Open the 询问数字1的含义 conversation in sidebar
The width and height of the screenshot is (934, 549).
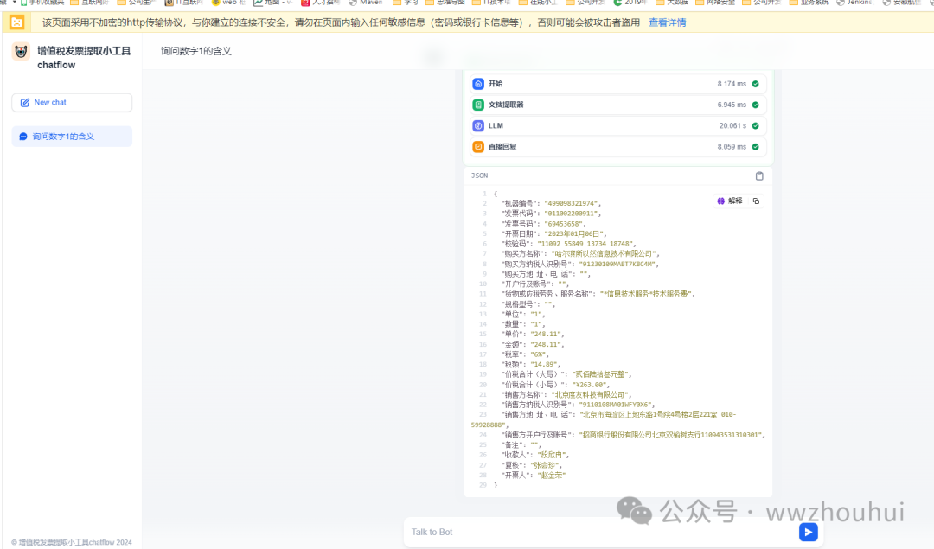coord(72,137)
